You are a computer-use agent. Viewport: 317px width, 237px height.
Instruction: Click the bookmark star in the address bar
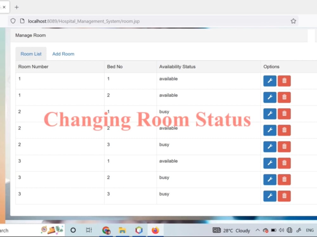click(293, 21)
